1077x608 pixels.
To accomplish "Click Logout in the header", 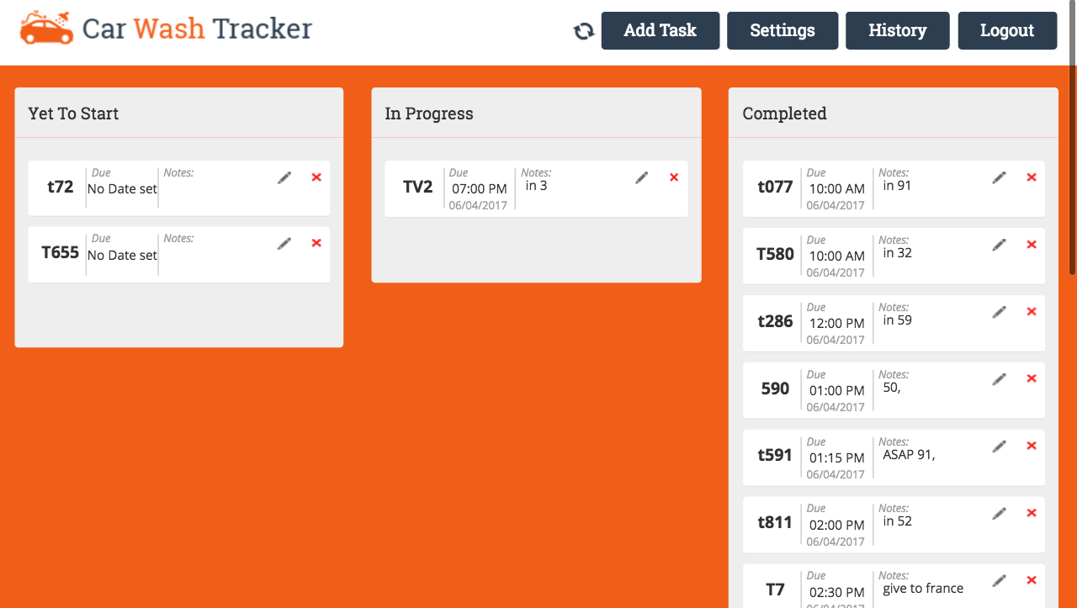I will tap(1007, 30).
